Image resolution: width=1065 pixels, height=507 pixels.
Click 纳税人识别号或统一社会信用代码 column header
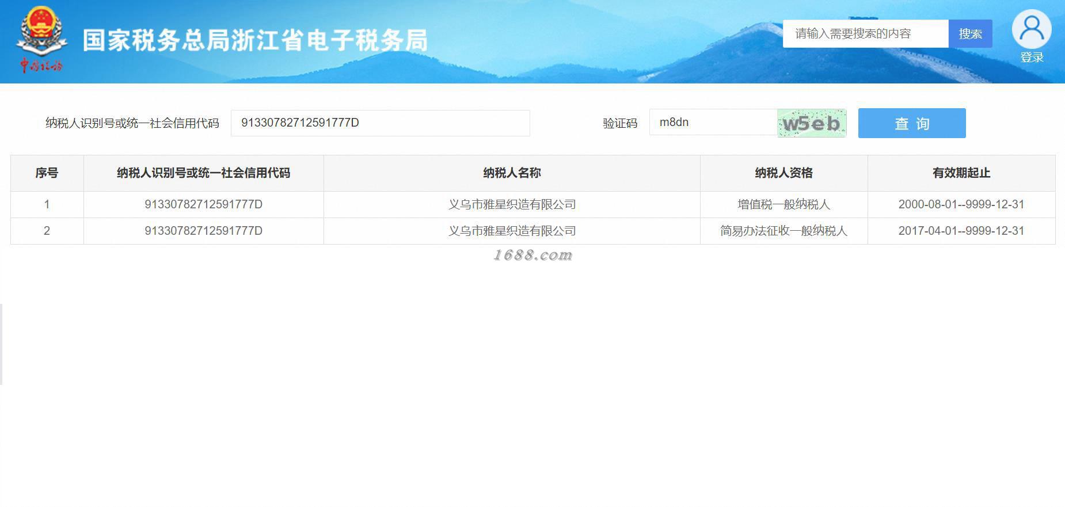tap(203, 173)
